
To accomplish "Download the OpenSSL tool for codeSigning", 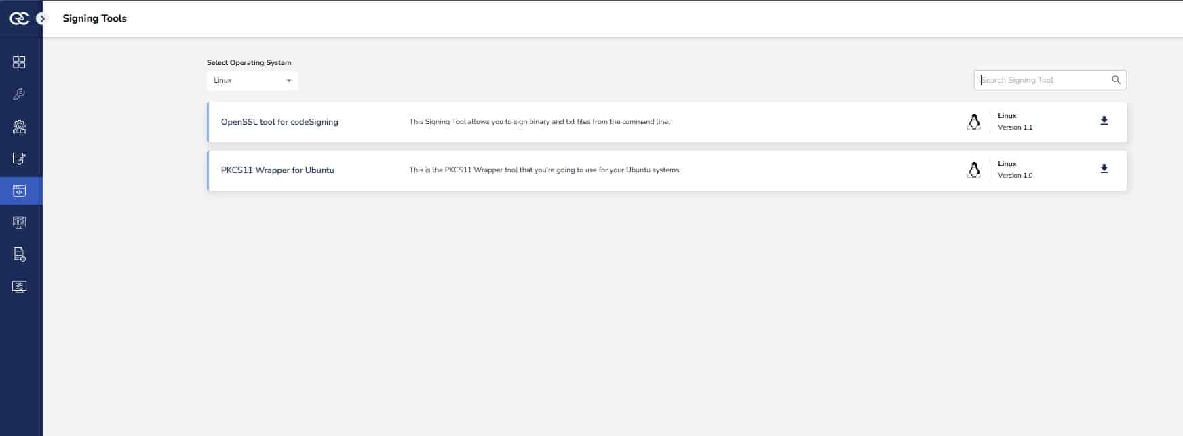I will (x=1104, y=121).
